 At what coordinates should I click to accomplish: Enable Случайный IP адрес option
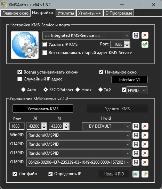[20, 79]
